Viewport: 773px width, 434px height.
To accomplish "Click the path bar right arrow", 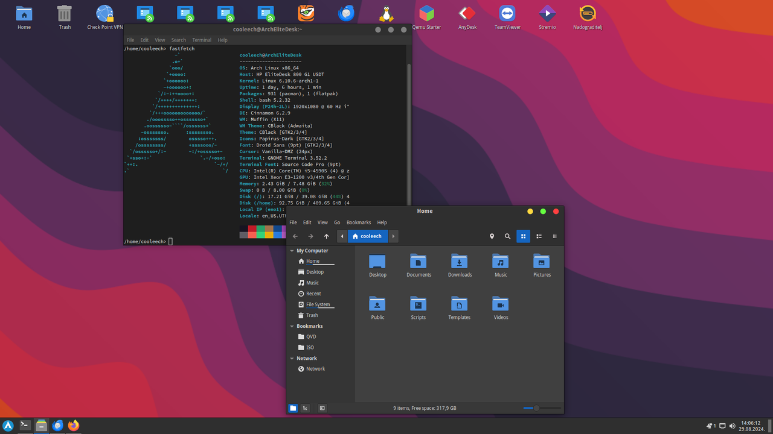I will click(393, 236).
